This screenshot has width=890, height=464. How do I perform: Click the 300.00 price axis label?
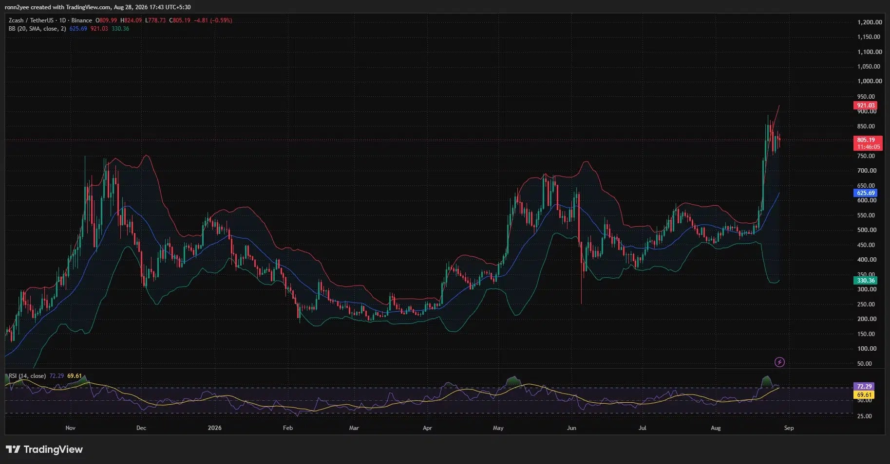pyautogui.click(x=867, y=289)
